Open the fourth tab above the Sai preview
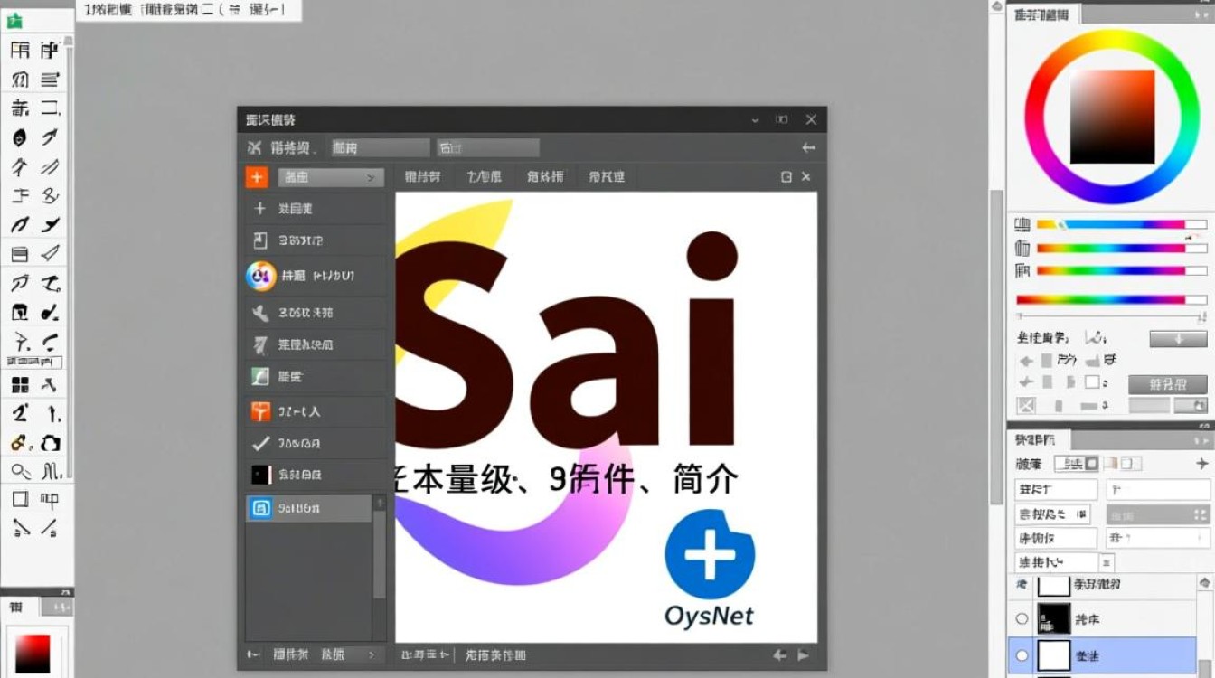Viewport: 1215px width, 678px height. click(607, 177)
